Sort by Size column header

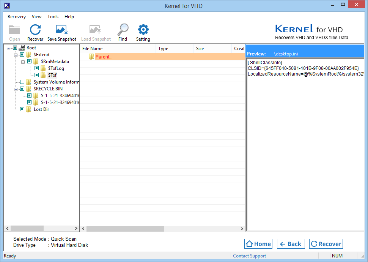(x=213, y=49)
